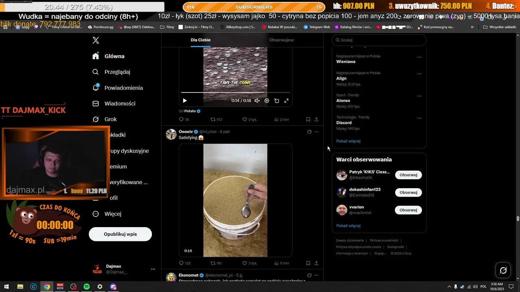Screen dimensions: 520x292
Task: Click Pokaż więcej under Warci obserwowania
Action: tap(348, 225)
